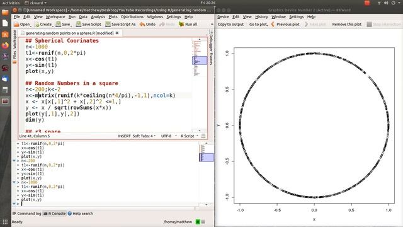403x227 pixels.
Task: Open the Help menu in graphics window
Action: 311,17
